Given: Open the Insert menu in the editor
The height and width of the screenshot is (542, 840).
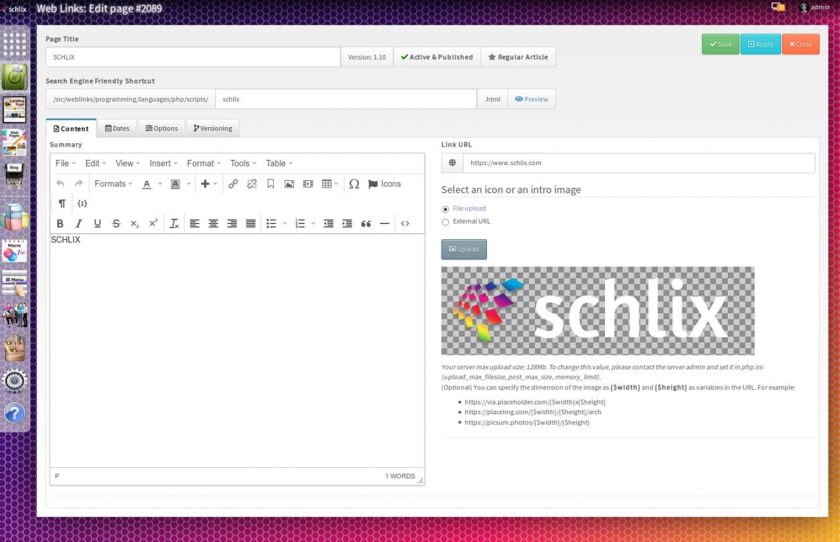Looking at the screenshot, I should point(164,163).
